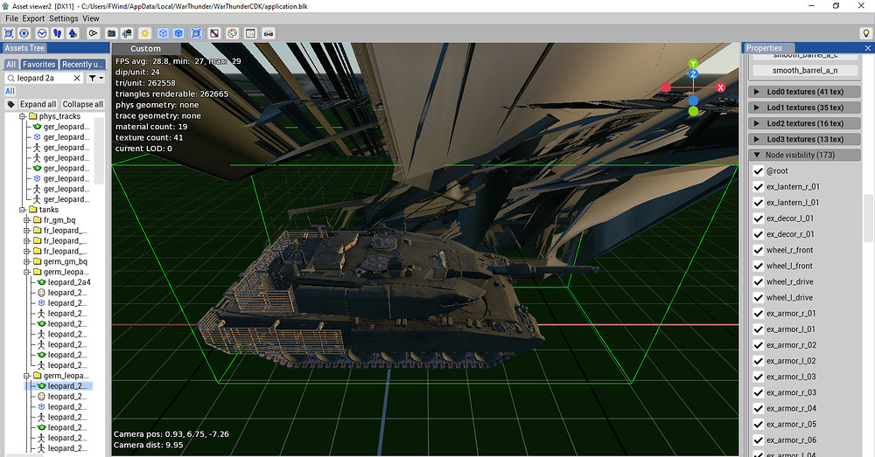This screenshot has height=457, width=875.
Task: Switch to the Recently used tab
Action: click(82, 65)
